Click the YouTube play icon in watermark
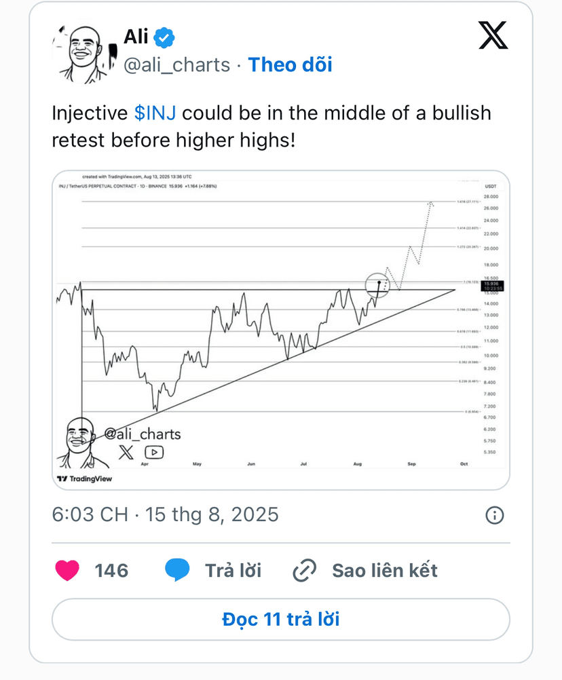Screen dimensions: 562x680 [154, 453]
